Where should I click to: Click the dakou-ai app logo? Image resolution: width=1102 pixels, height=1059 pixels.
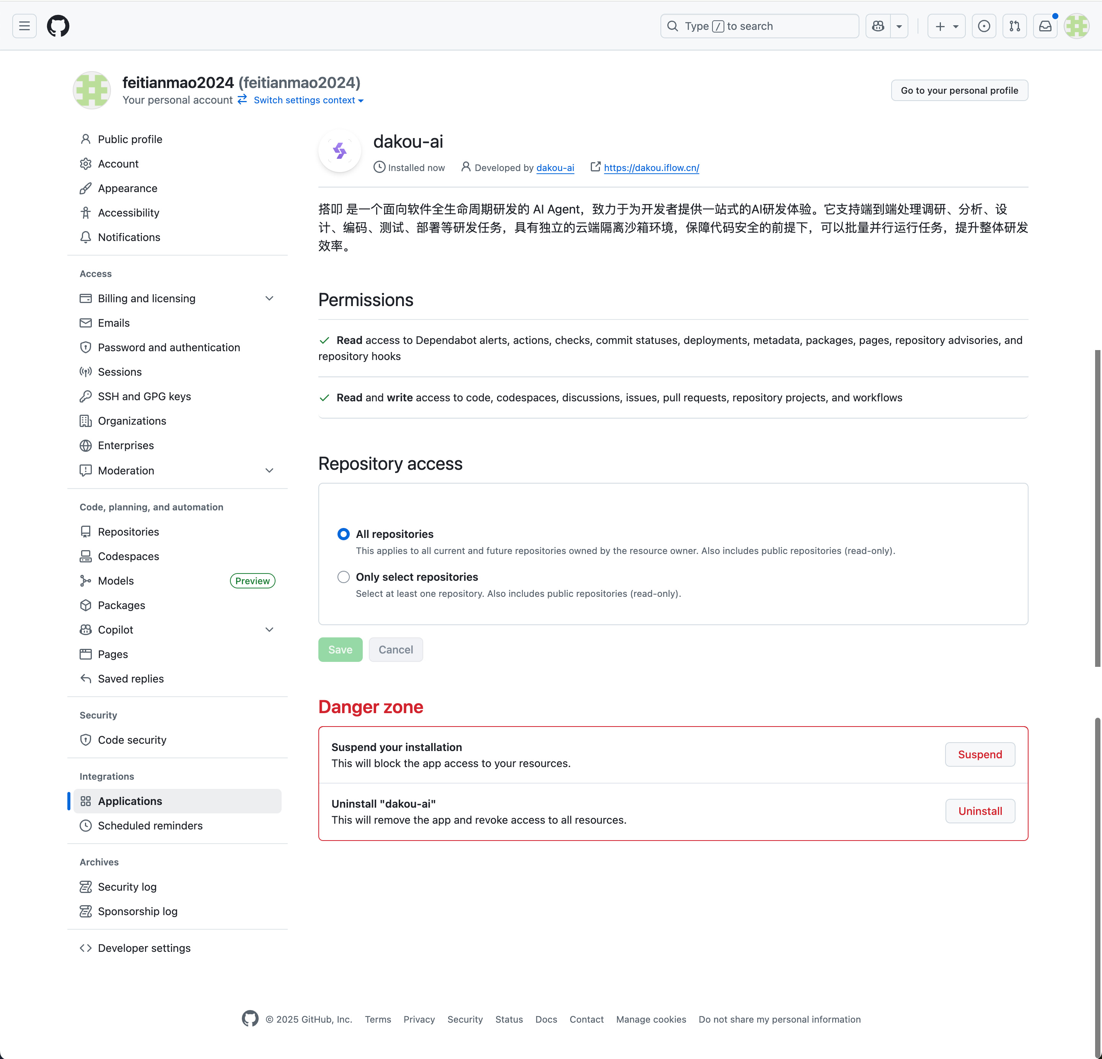[x=340, y=151]
